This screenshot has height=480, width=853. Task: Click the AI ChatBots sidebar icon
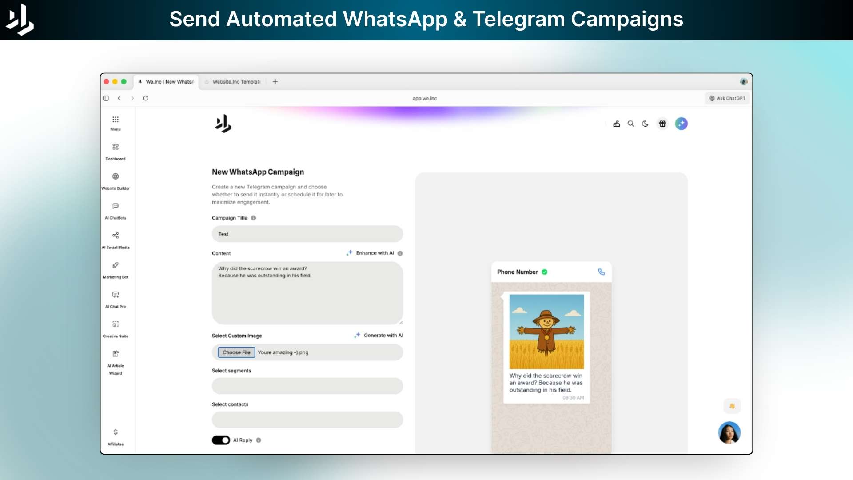coord(116,206)
